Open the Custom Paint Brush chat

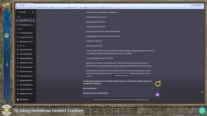pyautogui.click(x=26, y=89)
